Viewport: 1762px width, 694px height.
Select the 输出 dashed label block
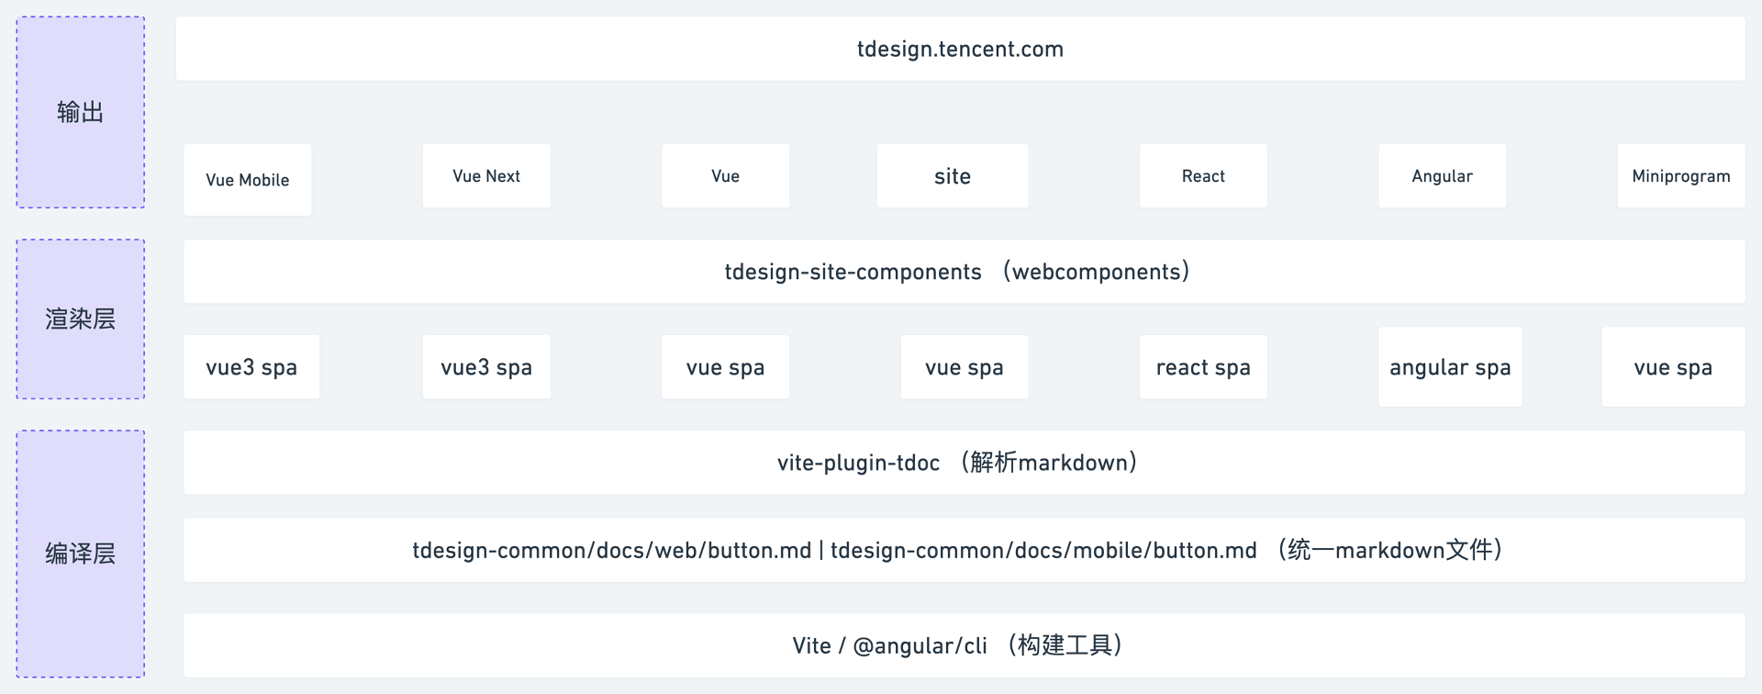click(x=81, y=112)
